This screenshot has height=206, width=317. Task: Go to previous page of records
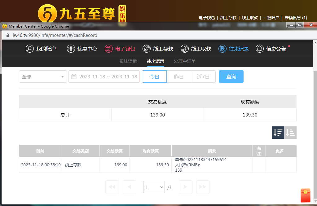click(x=130, y=187)
